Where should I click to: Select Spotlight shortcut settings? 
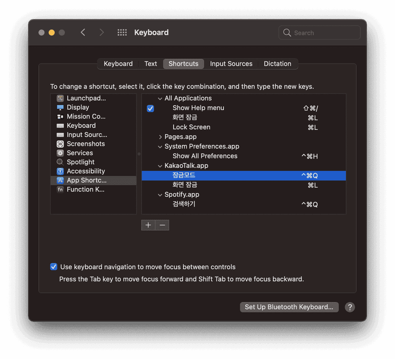coord(80,161)
